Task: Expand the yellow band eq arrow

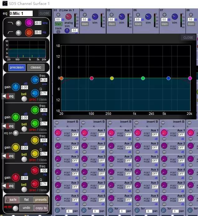Action: click(8, 156)
